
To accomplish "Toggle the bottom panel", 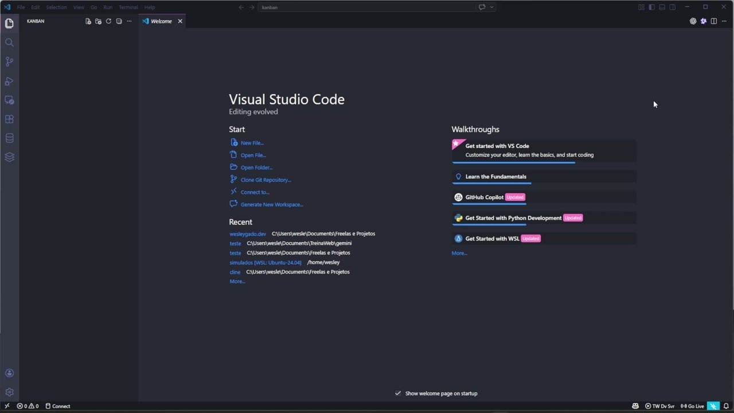I will pyautogui.click(x=662, y=7).
